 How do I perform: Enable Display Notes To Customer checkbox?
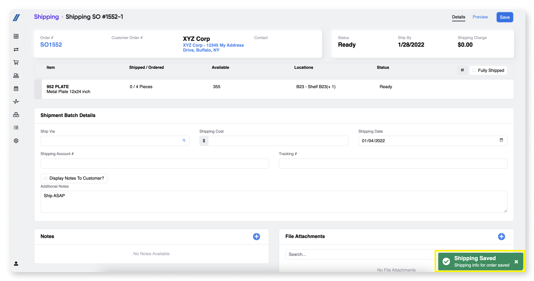coord(46,178)
